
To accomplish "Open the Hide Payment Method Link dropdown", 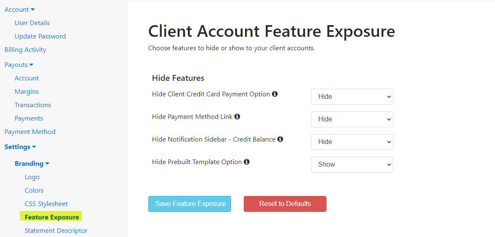I will 352,119.
